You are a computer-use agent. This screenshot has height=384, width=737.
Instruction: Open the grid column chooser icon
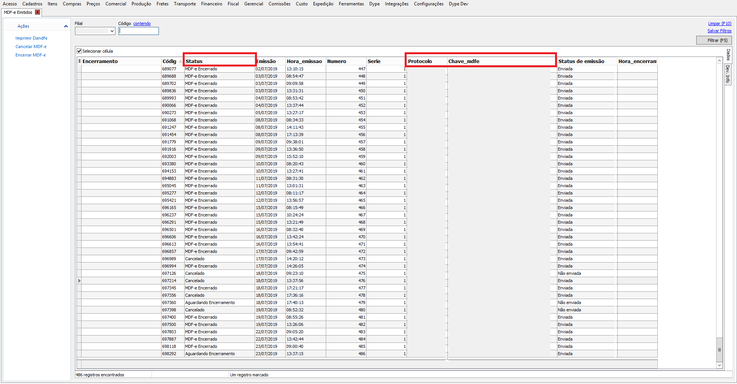click(x=79, y=61)
